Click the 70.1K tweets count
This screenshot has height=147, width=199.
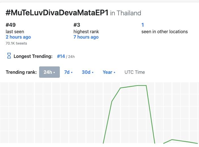click(16, 43)
